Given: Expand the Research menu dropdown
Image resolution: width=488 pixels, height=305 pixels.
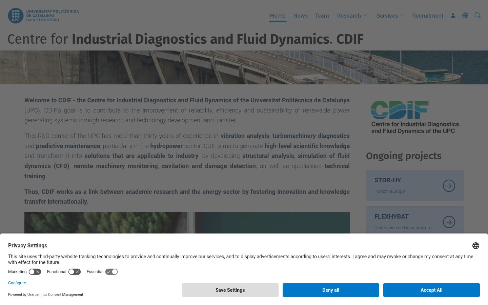Looking at the screenshot, I should pos(352,16).
